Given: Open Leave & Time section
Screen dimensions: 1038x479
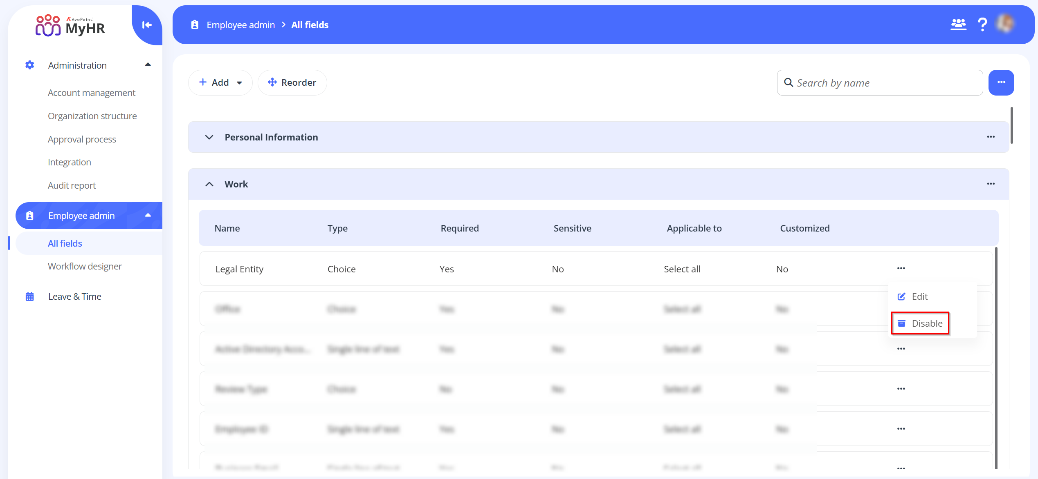Looking at the screenshot, I should [75, 296].
